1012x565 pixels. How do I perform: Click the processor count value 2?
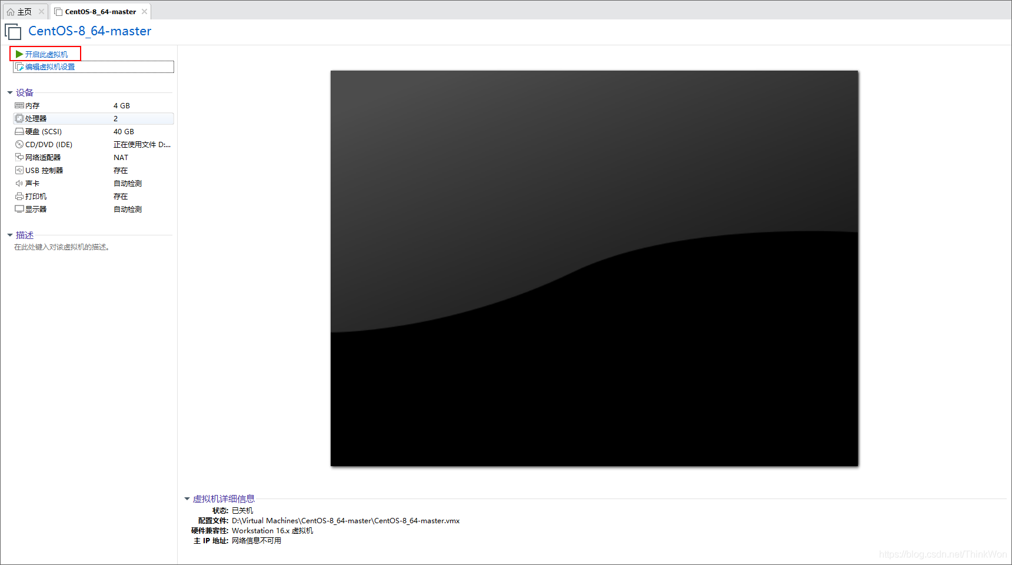pyautogui.click(x=115, y=119)
